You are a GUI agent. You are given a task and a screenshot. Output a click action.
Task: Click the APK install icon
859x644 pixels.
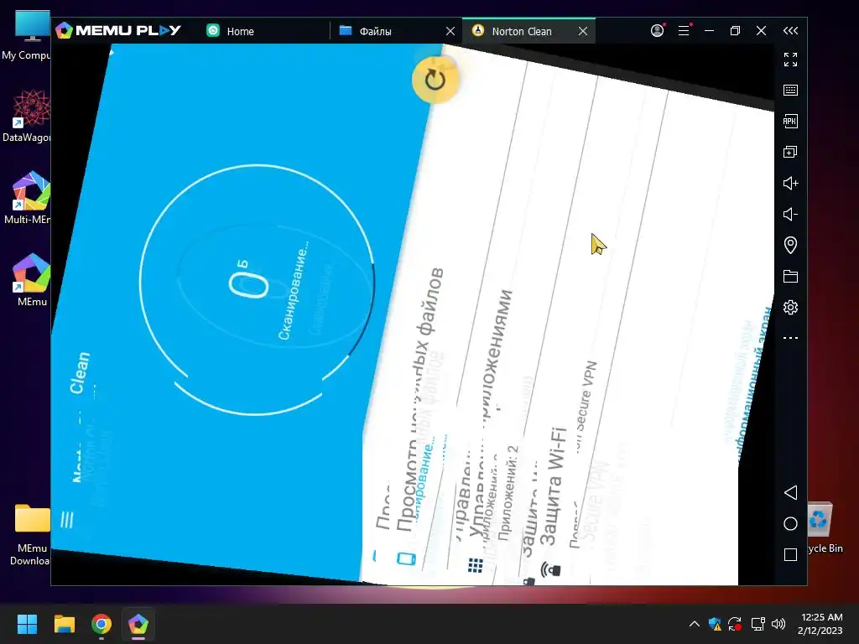click(790, 121)
